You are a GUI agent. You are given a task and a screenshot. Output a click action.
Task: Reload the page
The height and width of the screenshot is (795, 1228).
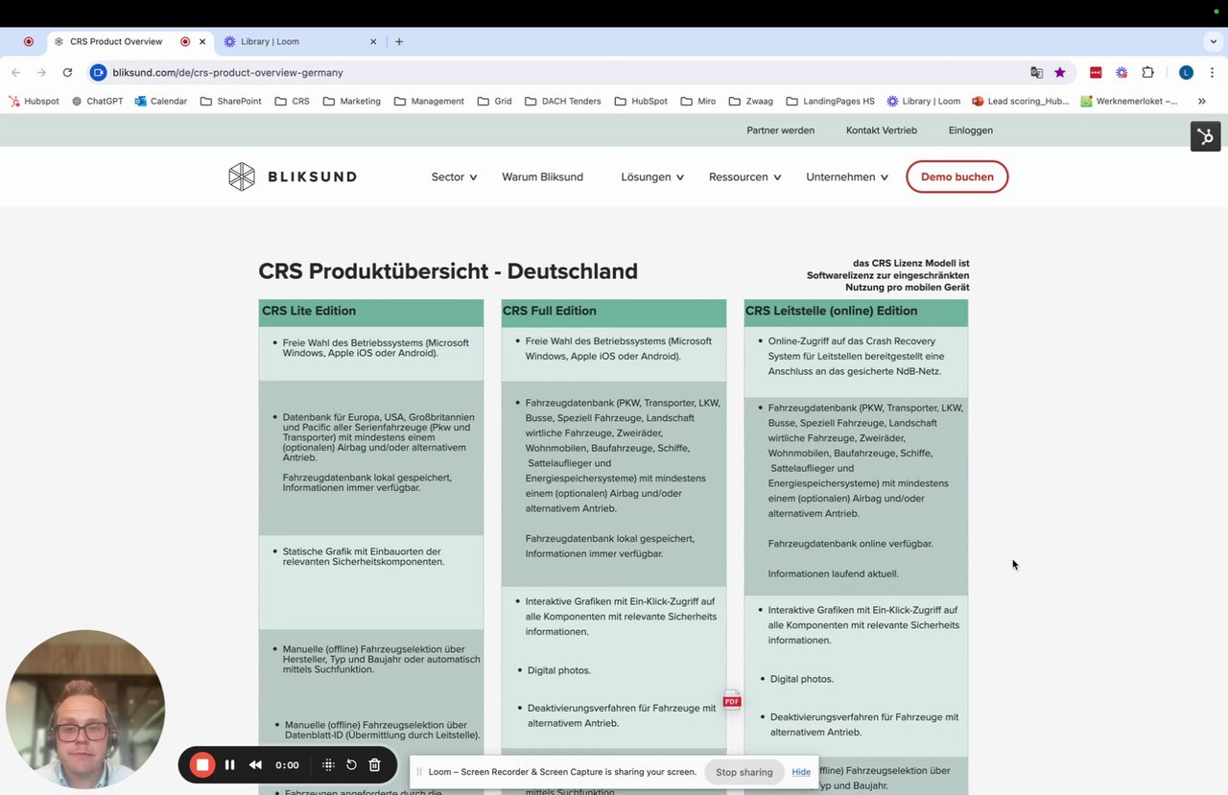pyautogui.click(x=67, y=72)
